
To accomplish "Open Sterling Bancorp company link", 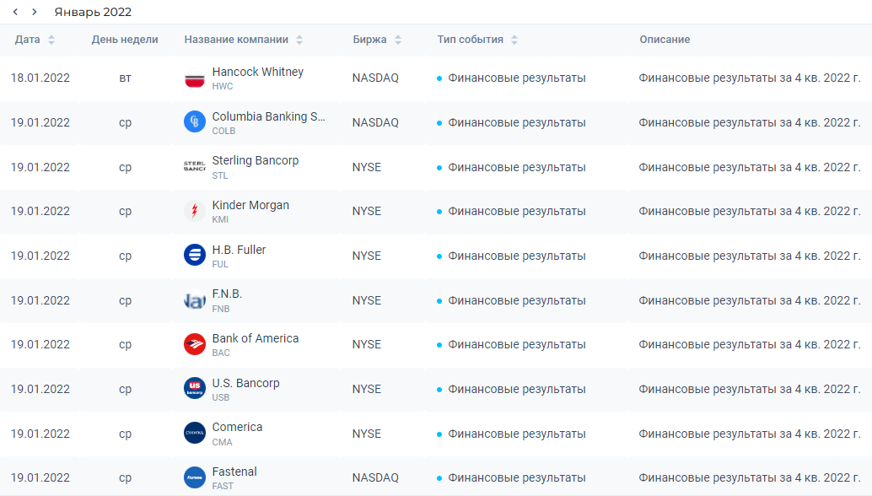I will [256, 161].
